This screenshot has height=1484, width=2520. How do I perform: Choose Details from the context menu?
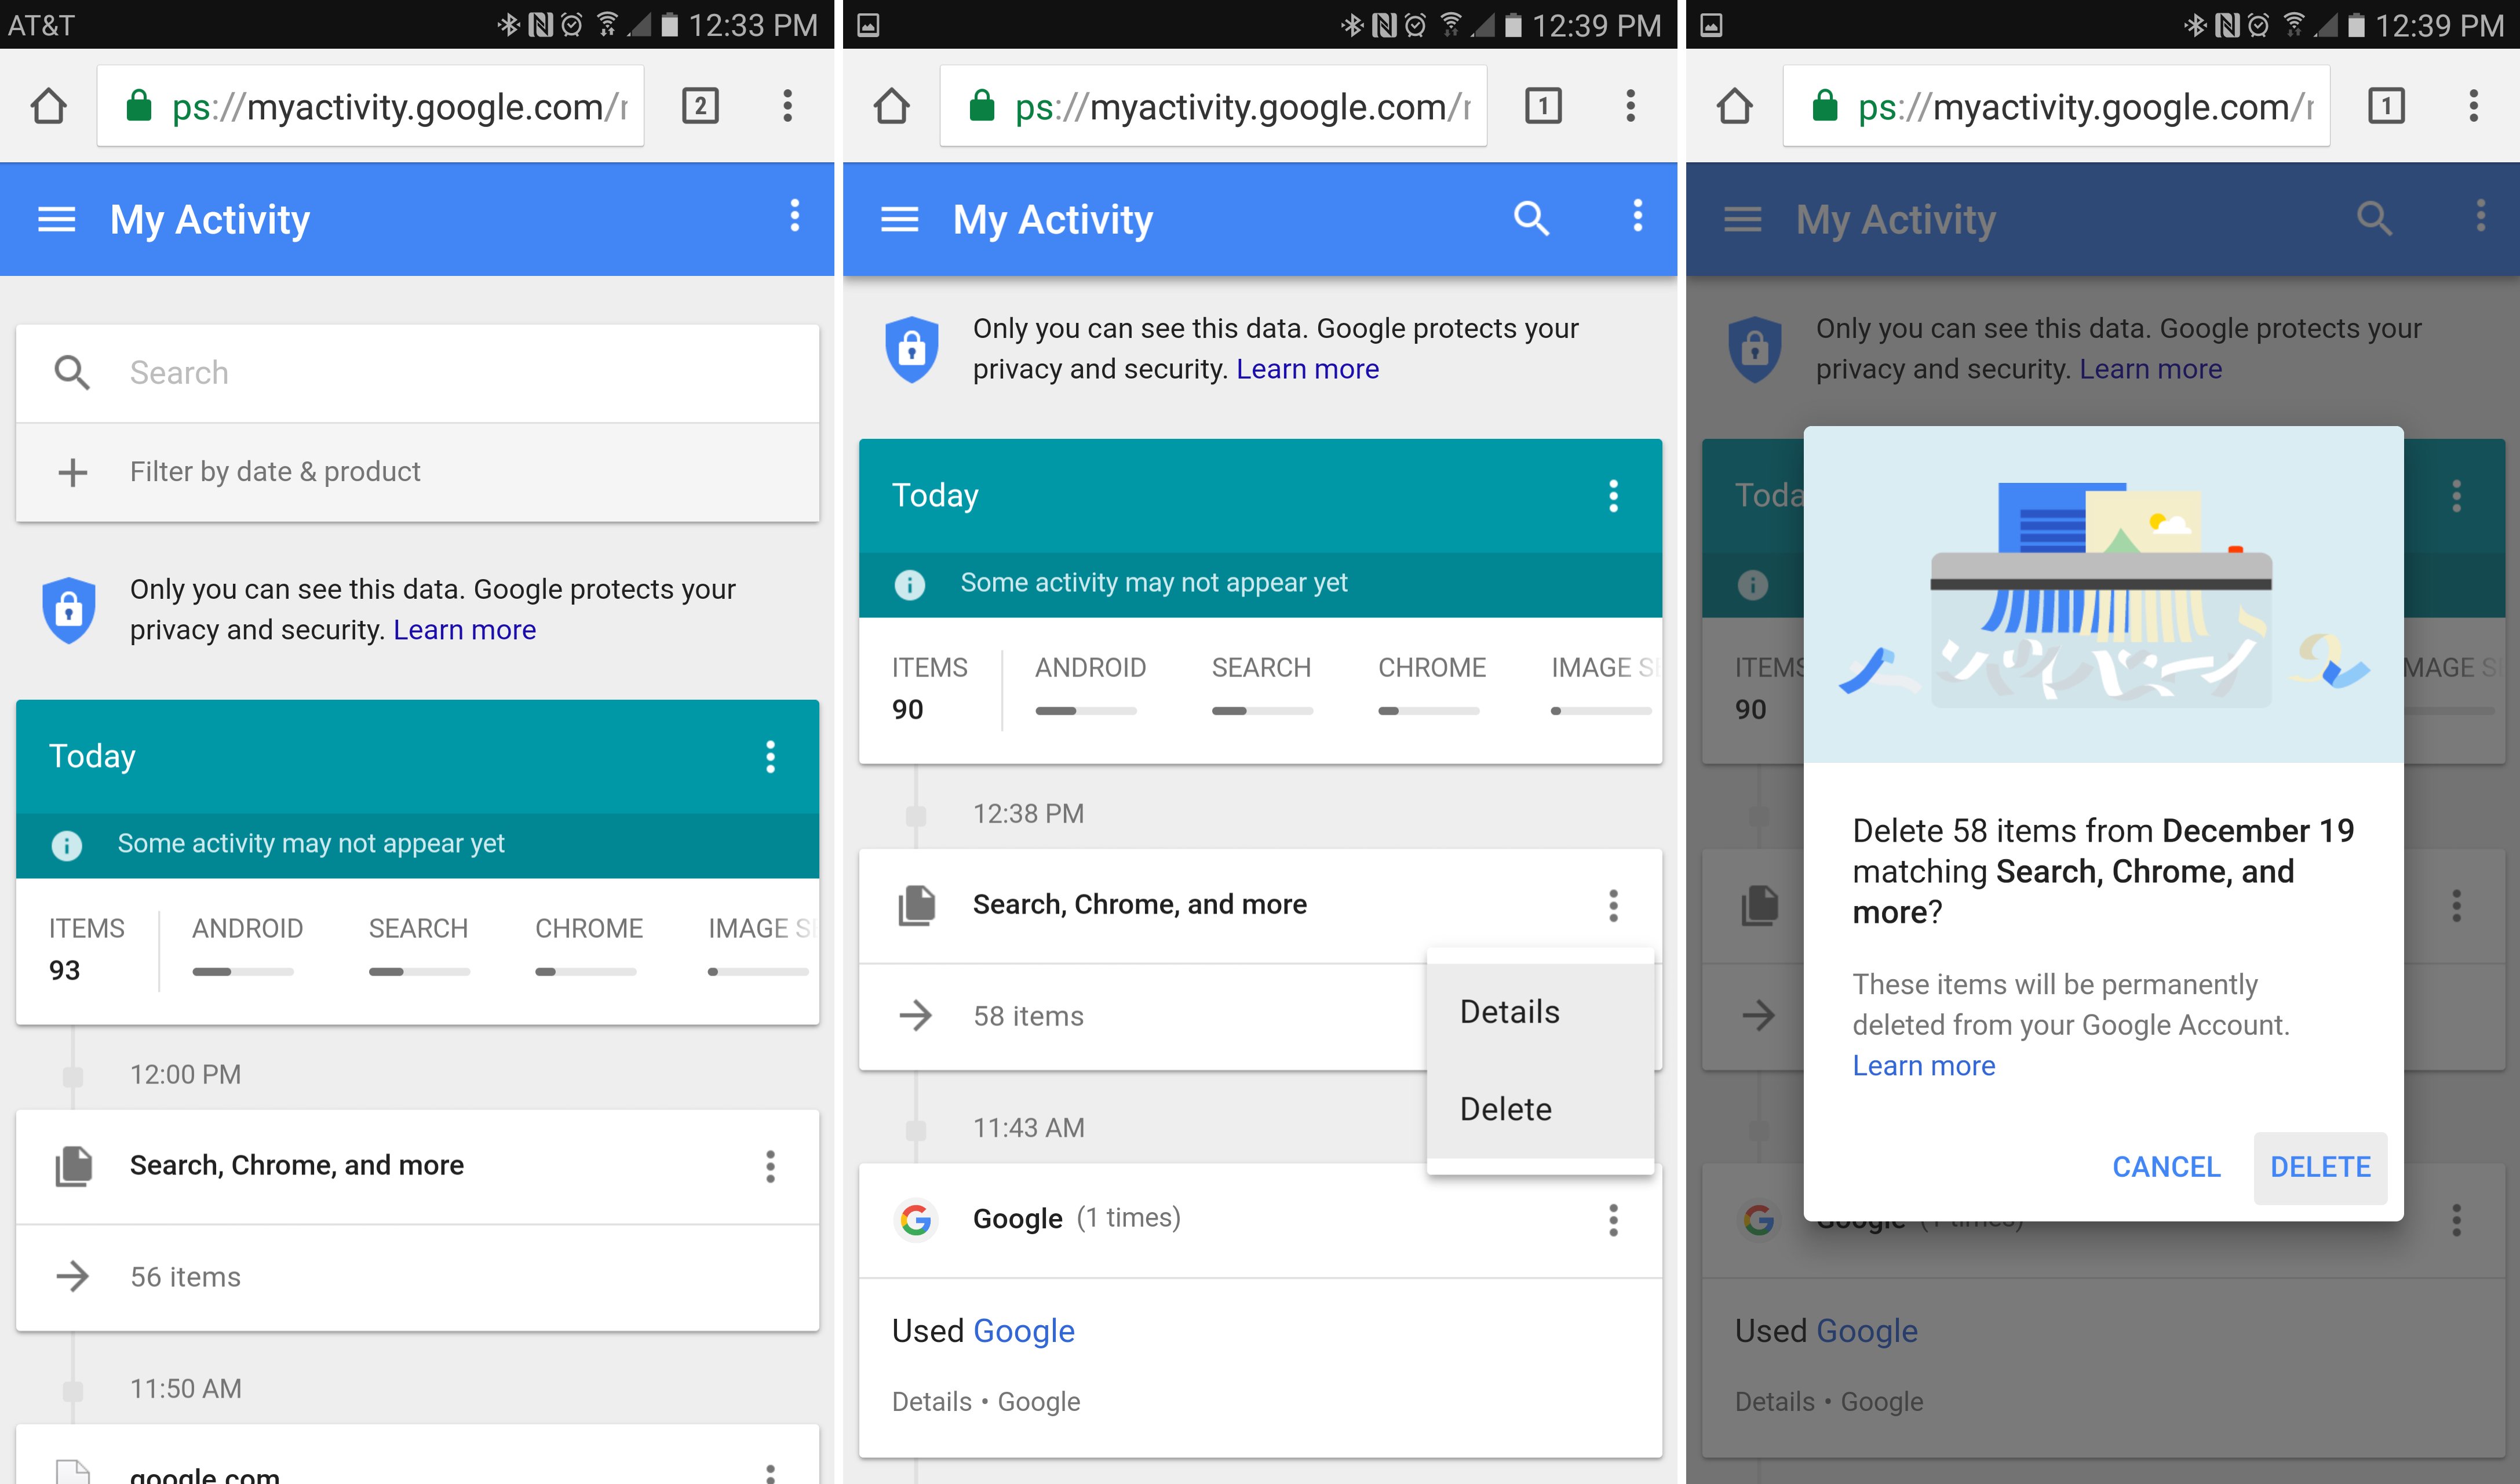1509,1010
